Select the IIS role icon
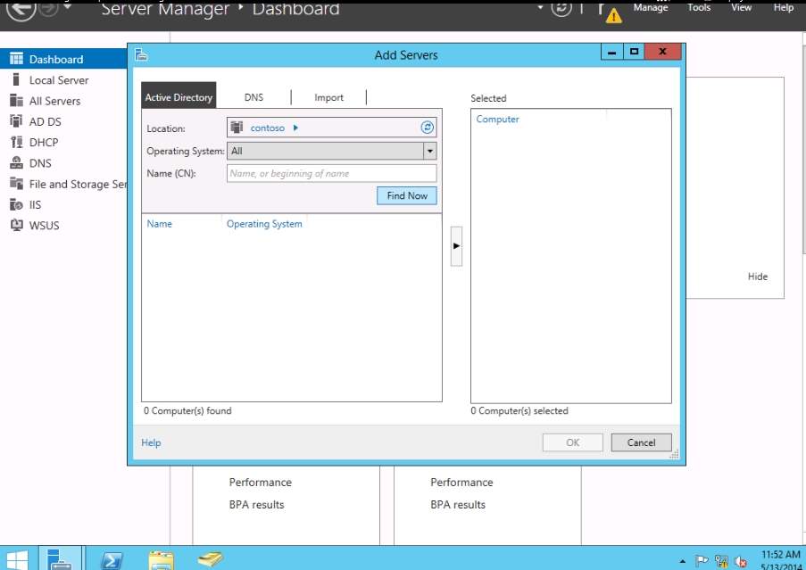The height and width of the screenshot is (570, 806). click(16, 204)
